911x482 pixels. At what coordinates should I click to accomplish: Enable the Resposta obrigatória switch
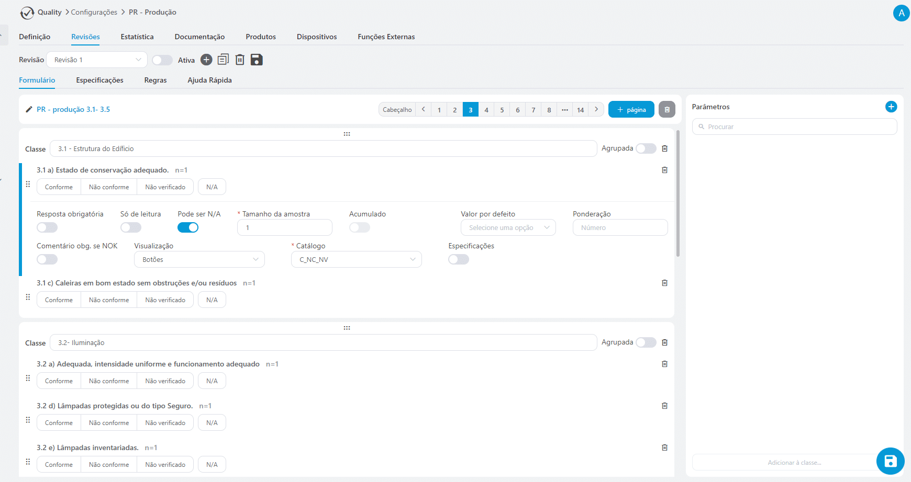(x=47, y=227)
